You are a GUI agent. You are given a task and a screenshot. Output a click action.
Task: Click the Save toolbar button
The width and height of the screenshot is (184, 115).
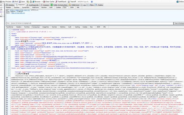pos(22,2)
